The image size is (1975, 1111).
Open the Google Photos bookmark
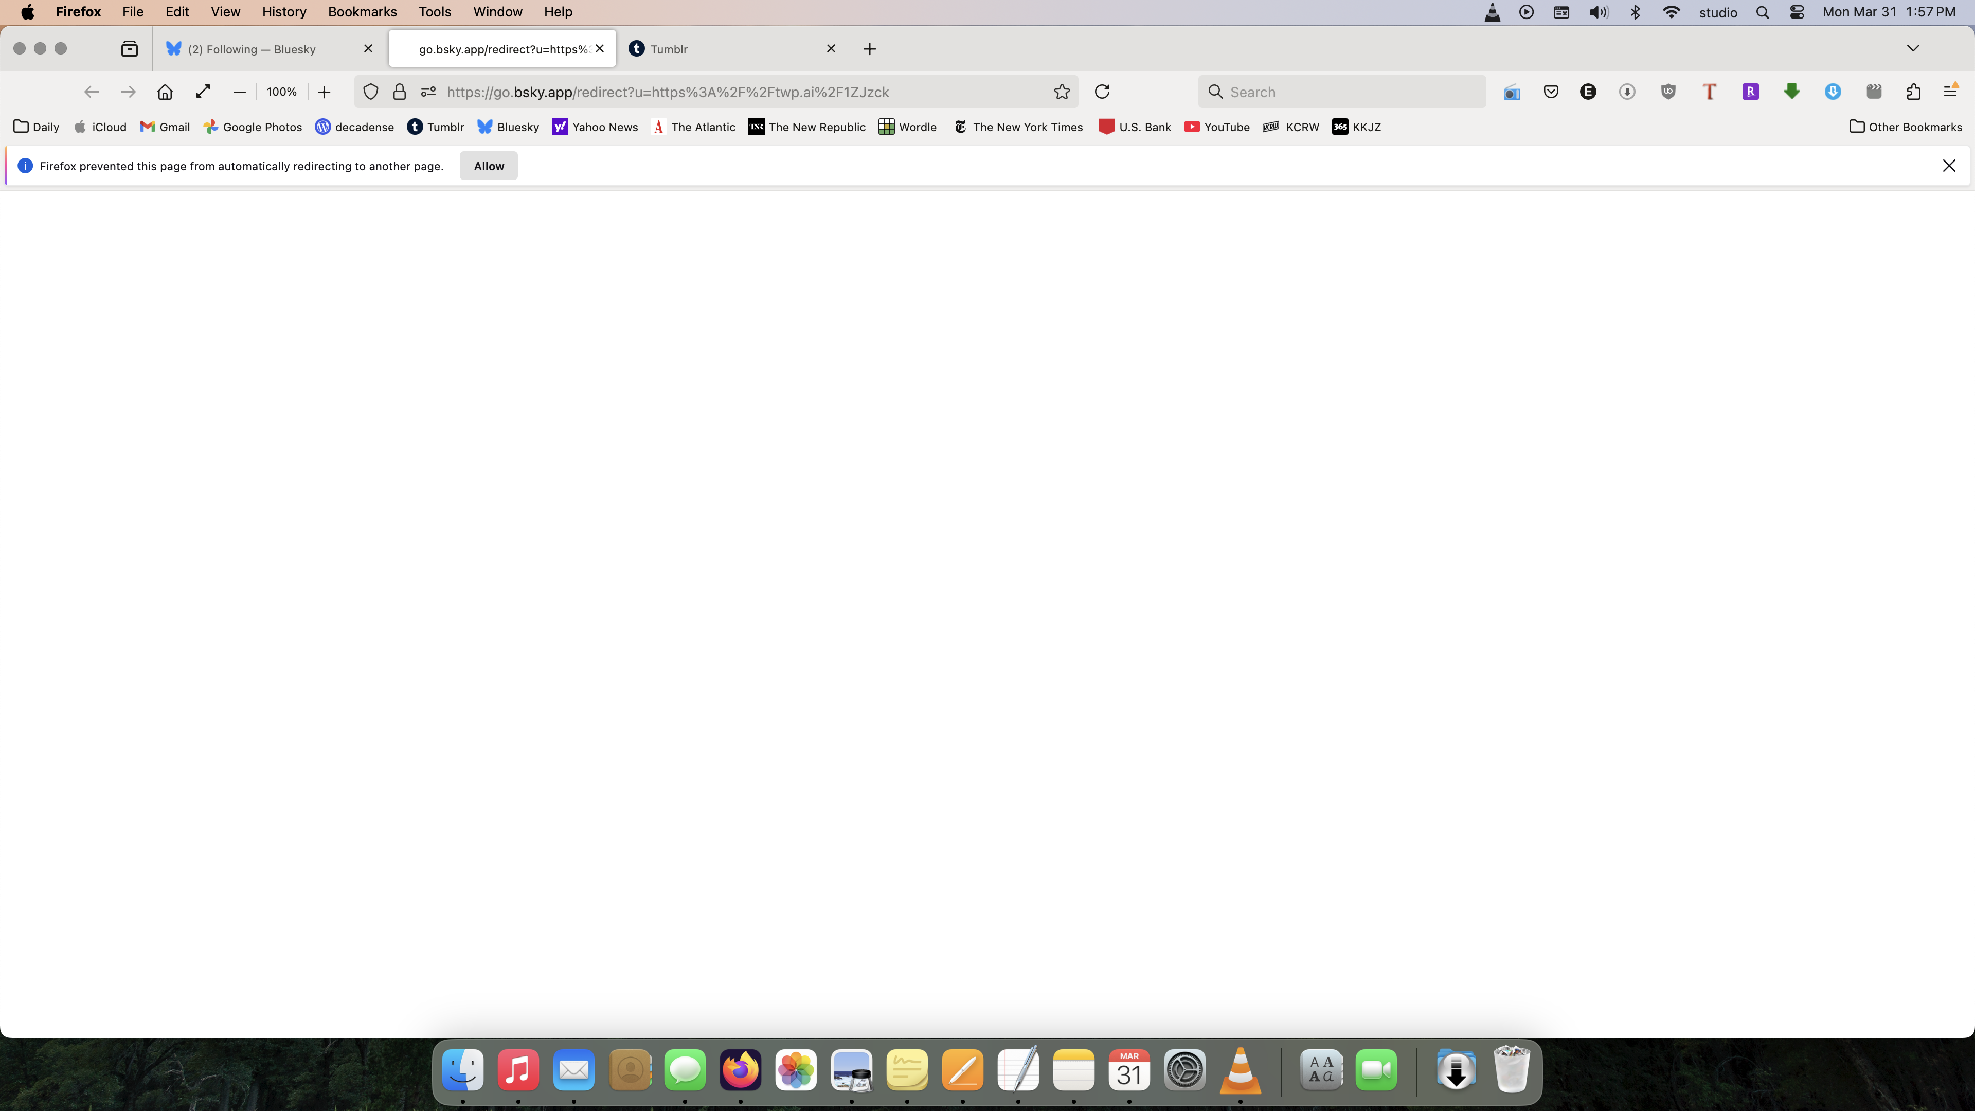(x=252, y=127)
